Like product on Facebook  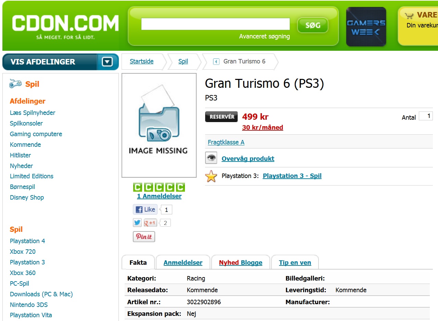[x=145, y=210]
